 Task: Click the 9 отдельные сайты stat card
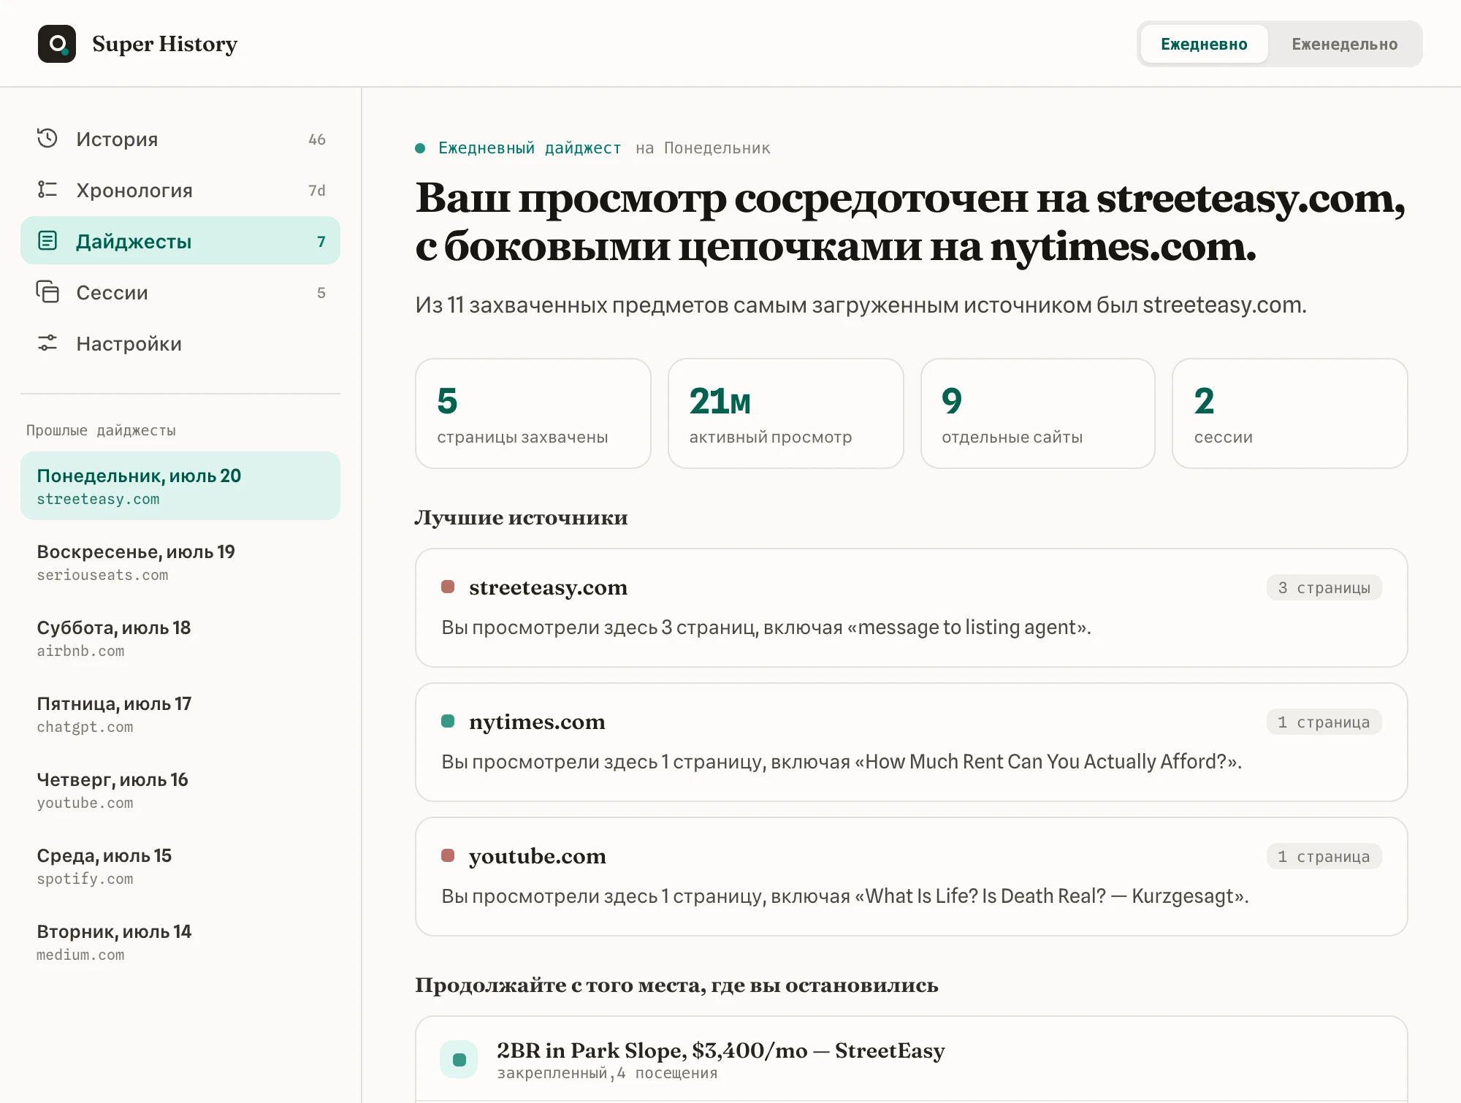(1038, 413)
